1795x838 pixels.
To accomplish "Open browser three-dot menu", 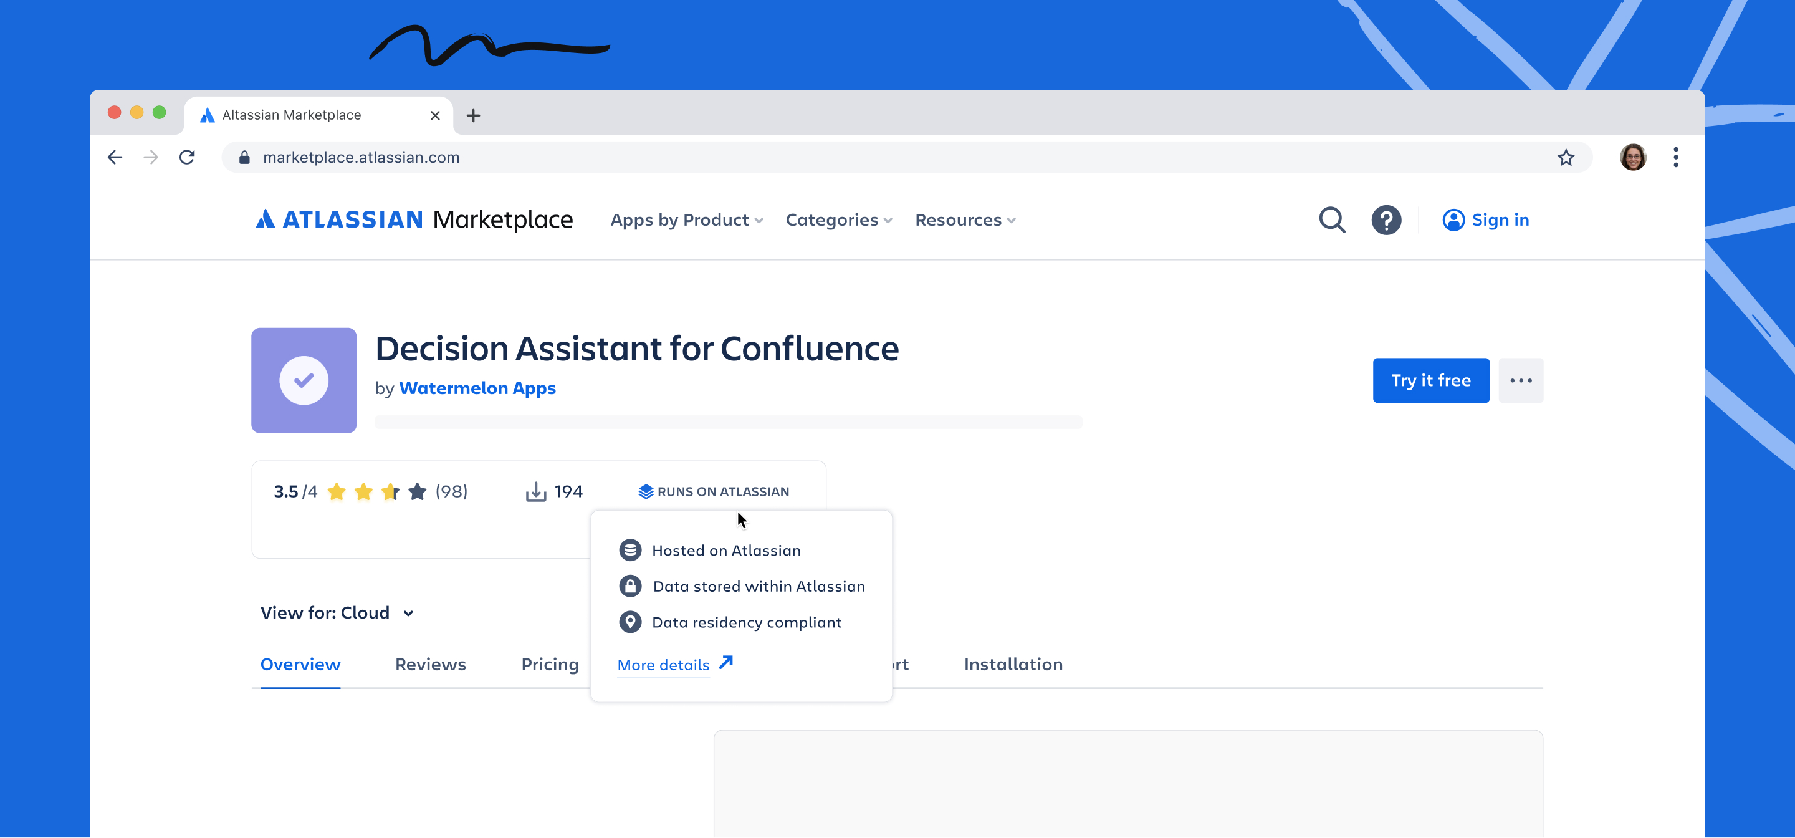I will coord(1675,158).
